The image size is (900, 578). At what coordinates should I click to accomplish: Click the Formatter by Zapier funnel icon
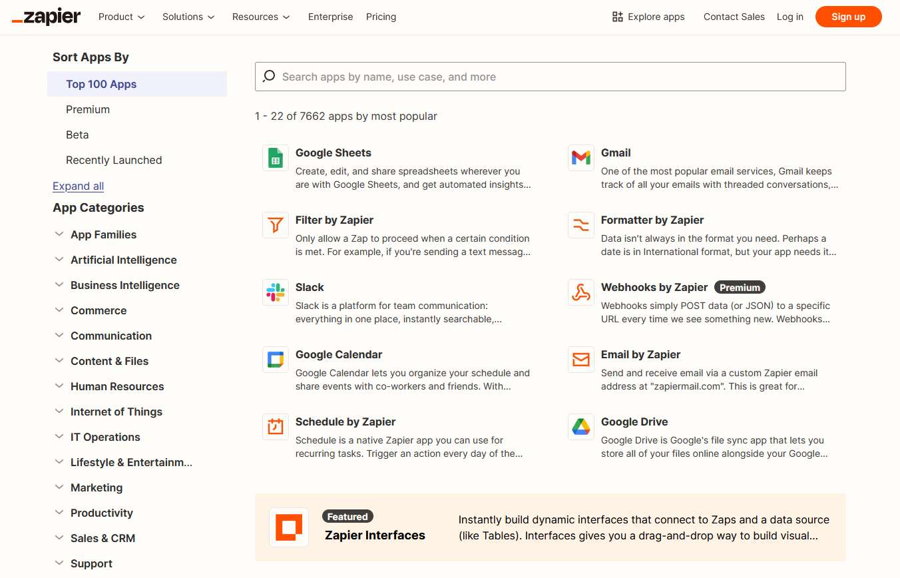(580, 225)
